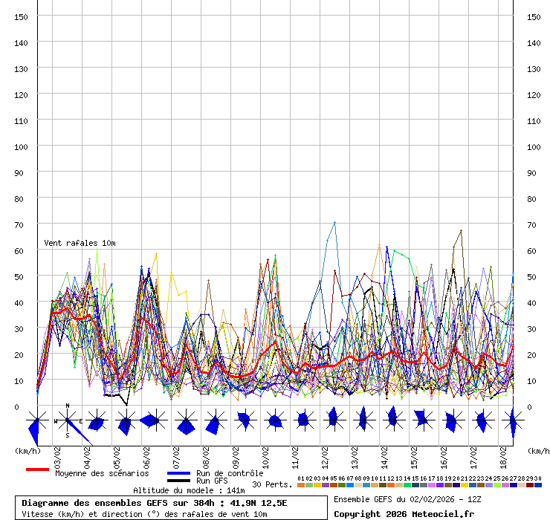Screen dimensions: 550x520
Task: Click the Vent rafales 10m chart label
Action: (80, 243)
